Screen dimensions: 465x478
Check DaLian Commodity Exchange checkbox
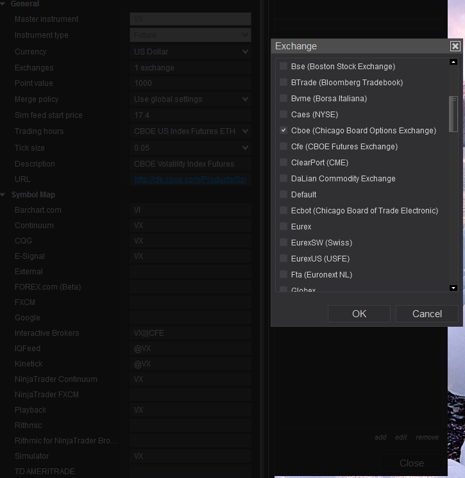283,178
